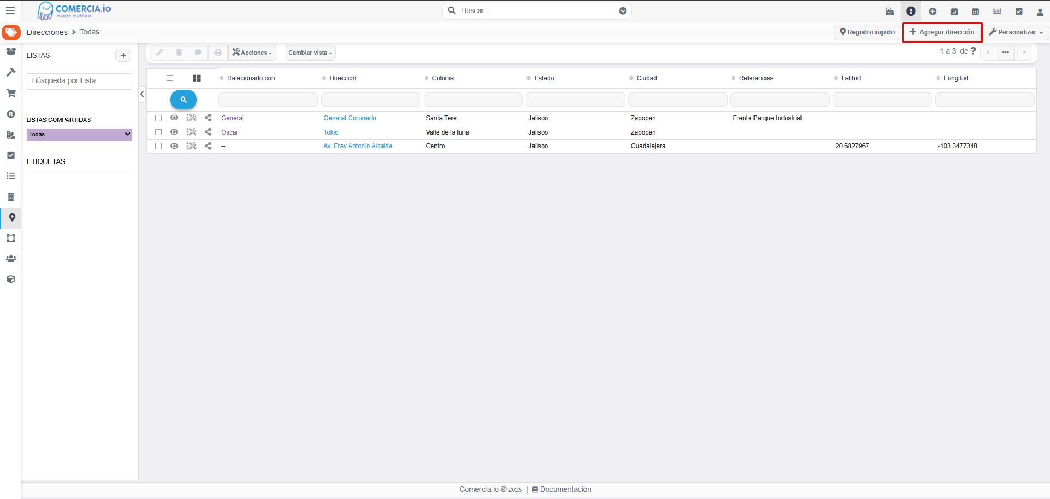The height and width of the screenshot is (499, 1050).
Task: Open the map pin addresses sidebar icon
Action: tap(11, 218)
